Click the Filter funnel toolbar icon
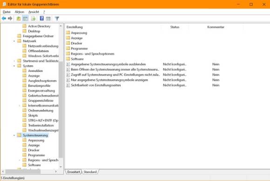The height and width of the screenshot is (181, 270). click(x=57, y=18)
